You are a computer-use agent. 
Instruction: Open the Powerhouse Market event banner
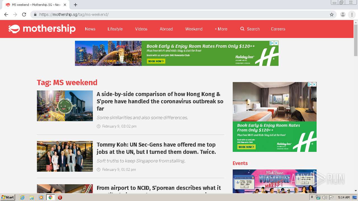275,181
